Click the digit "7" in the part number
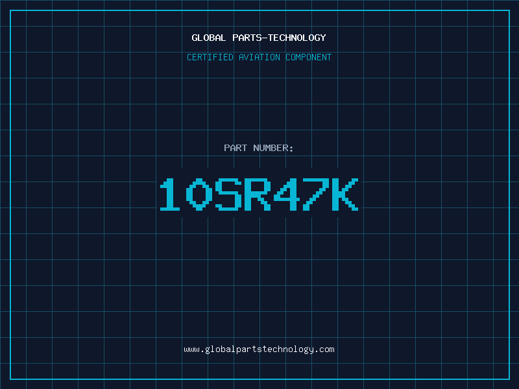The width and height of the screenshot is (519, 389). point(315,194)
